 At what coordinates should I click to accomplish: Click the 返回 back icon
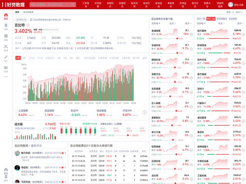pos(241,12)
